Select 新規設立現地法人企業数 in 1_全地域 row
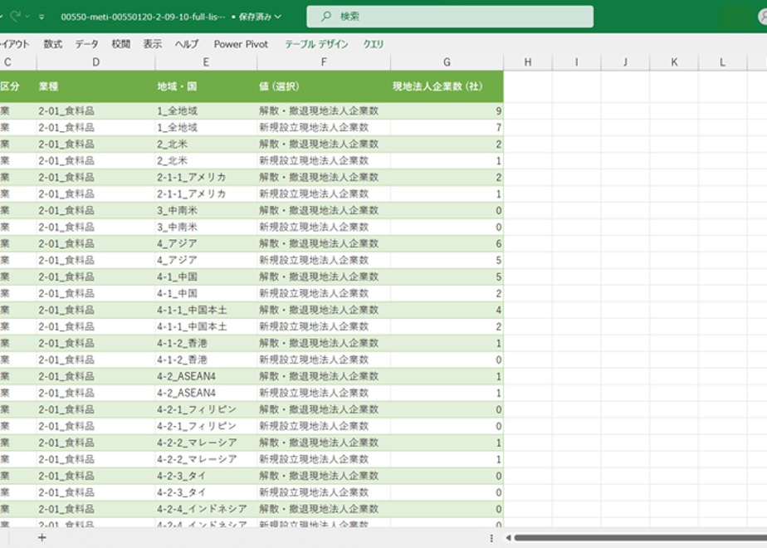767x548 pixels. [324, 128]
